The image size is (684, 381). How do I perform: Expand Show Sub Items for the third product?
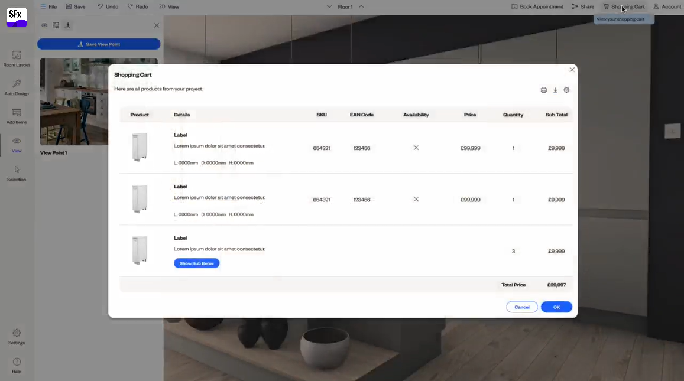(196, 263)
